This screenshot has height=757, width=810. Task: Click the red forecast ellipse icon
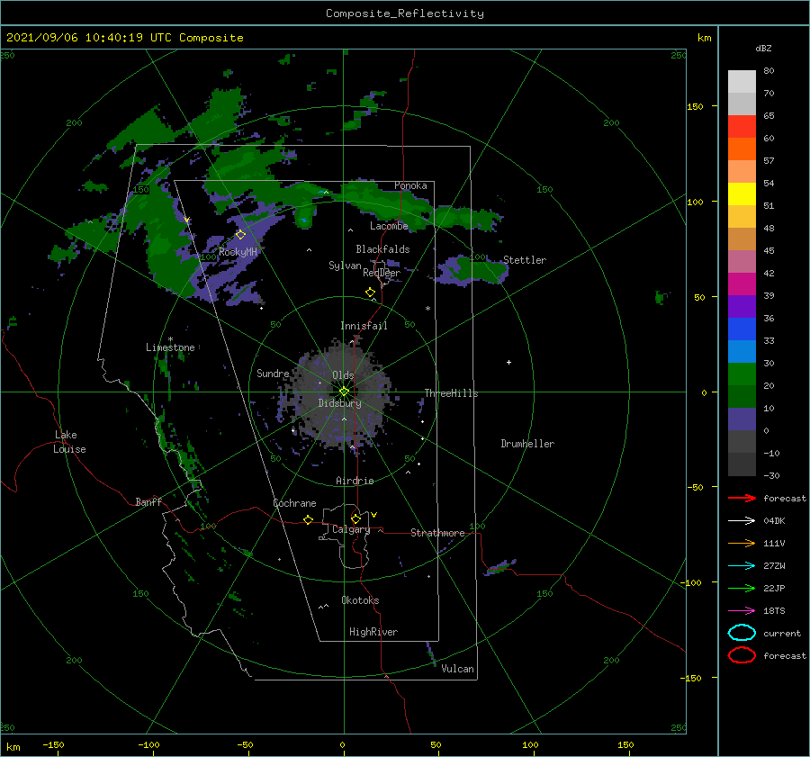click(742, 655)
